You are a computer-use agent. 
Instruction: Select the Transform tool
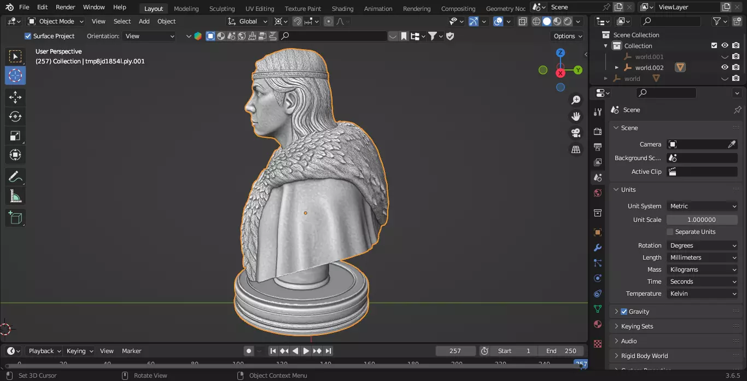[x=15, y=155]
